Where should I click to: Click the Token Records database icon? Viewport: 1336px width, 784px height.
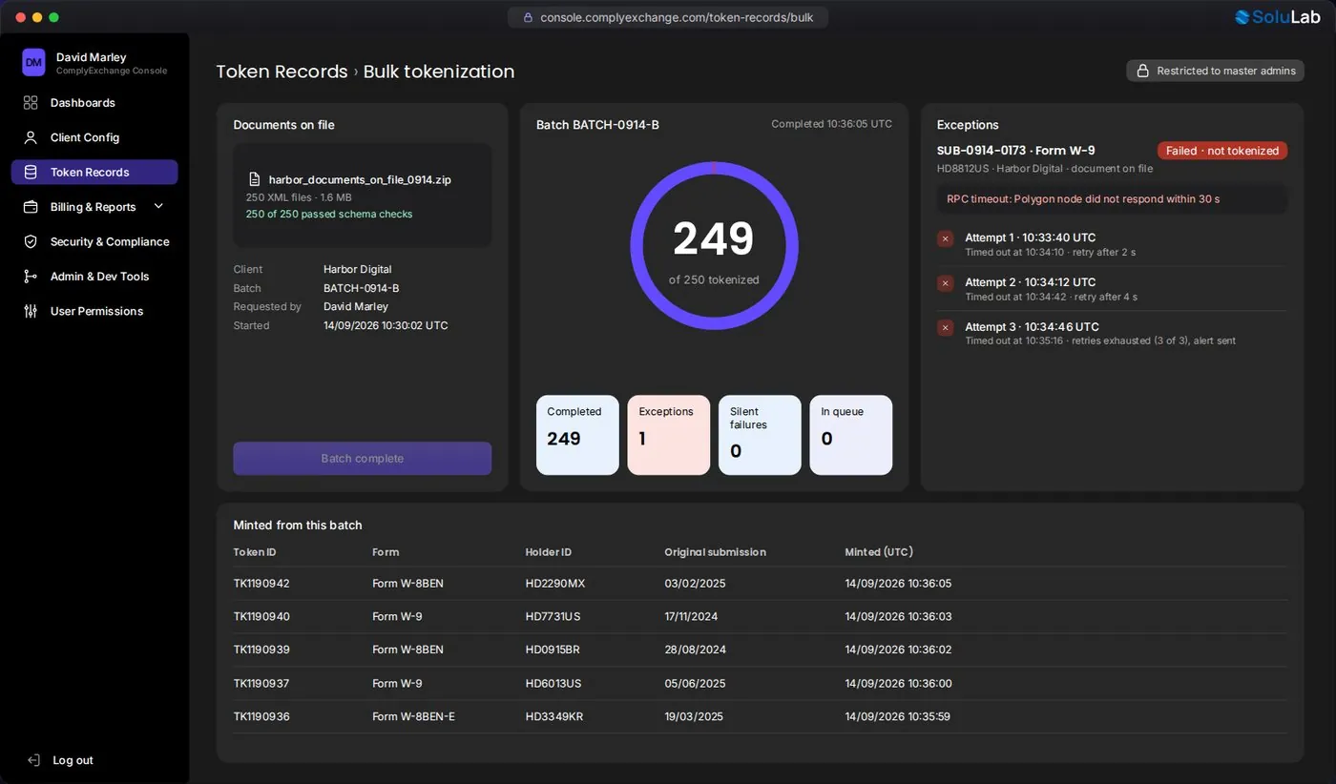tap(31, 173)
